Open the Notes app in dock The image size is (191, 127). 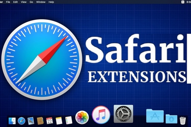59,120
